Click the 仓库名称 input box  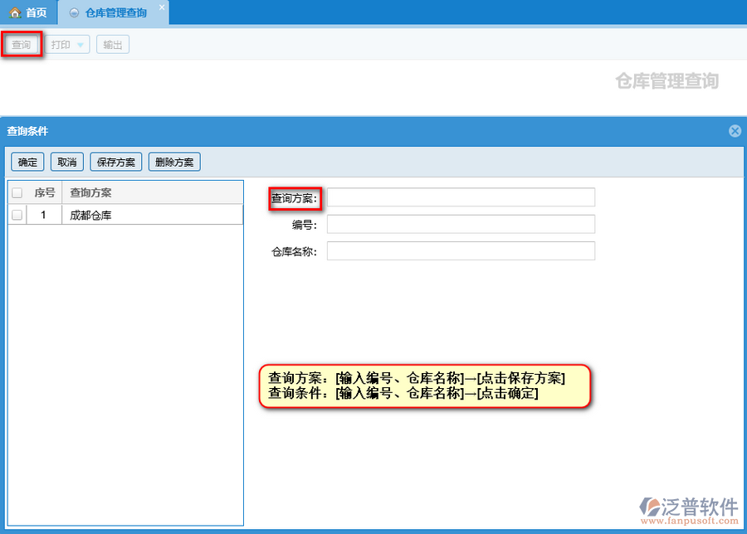pyautogui.click(x=461, y=251)
